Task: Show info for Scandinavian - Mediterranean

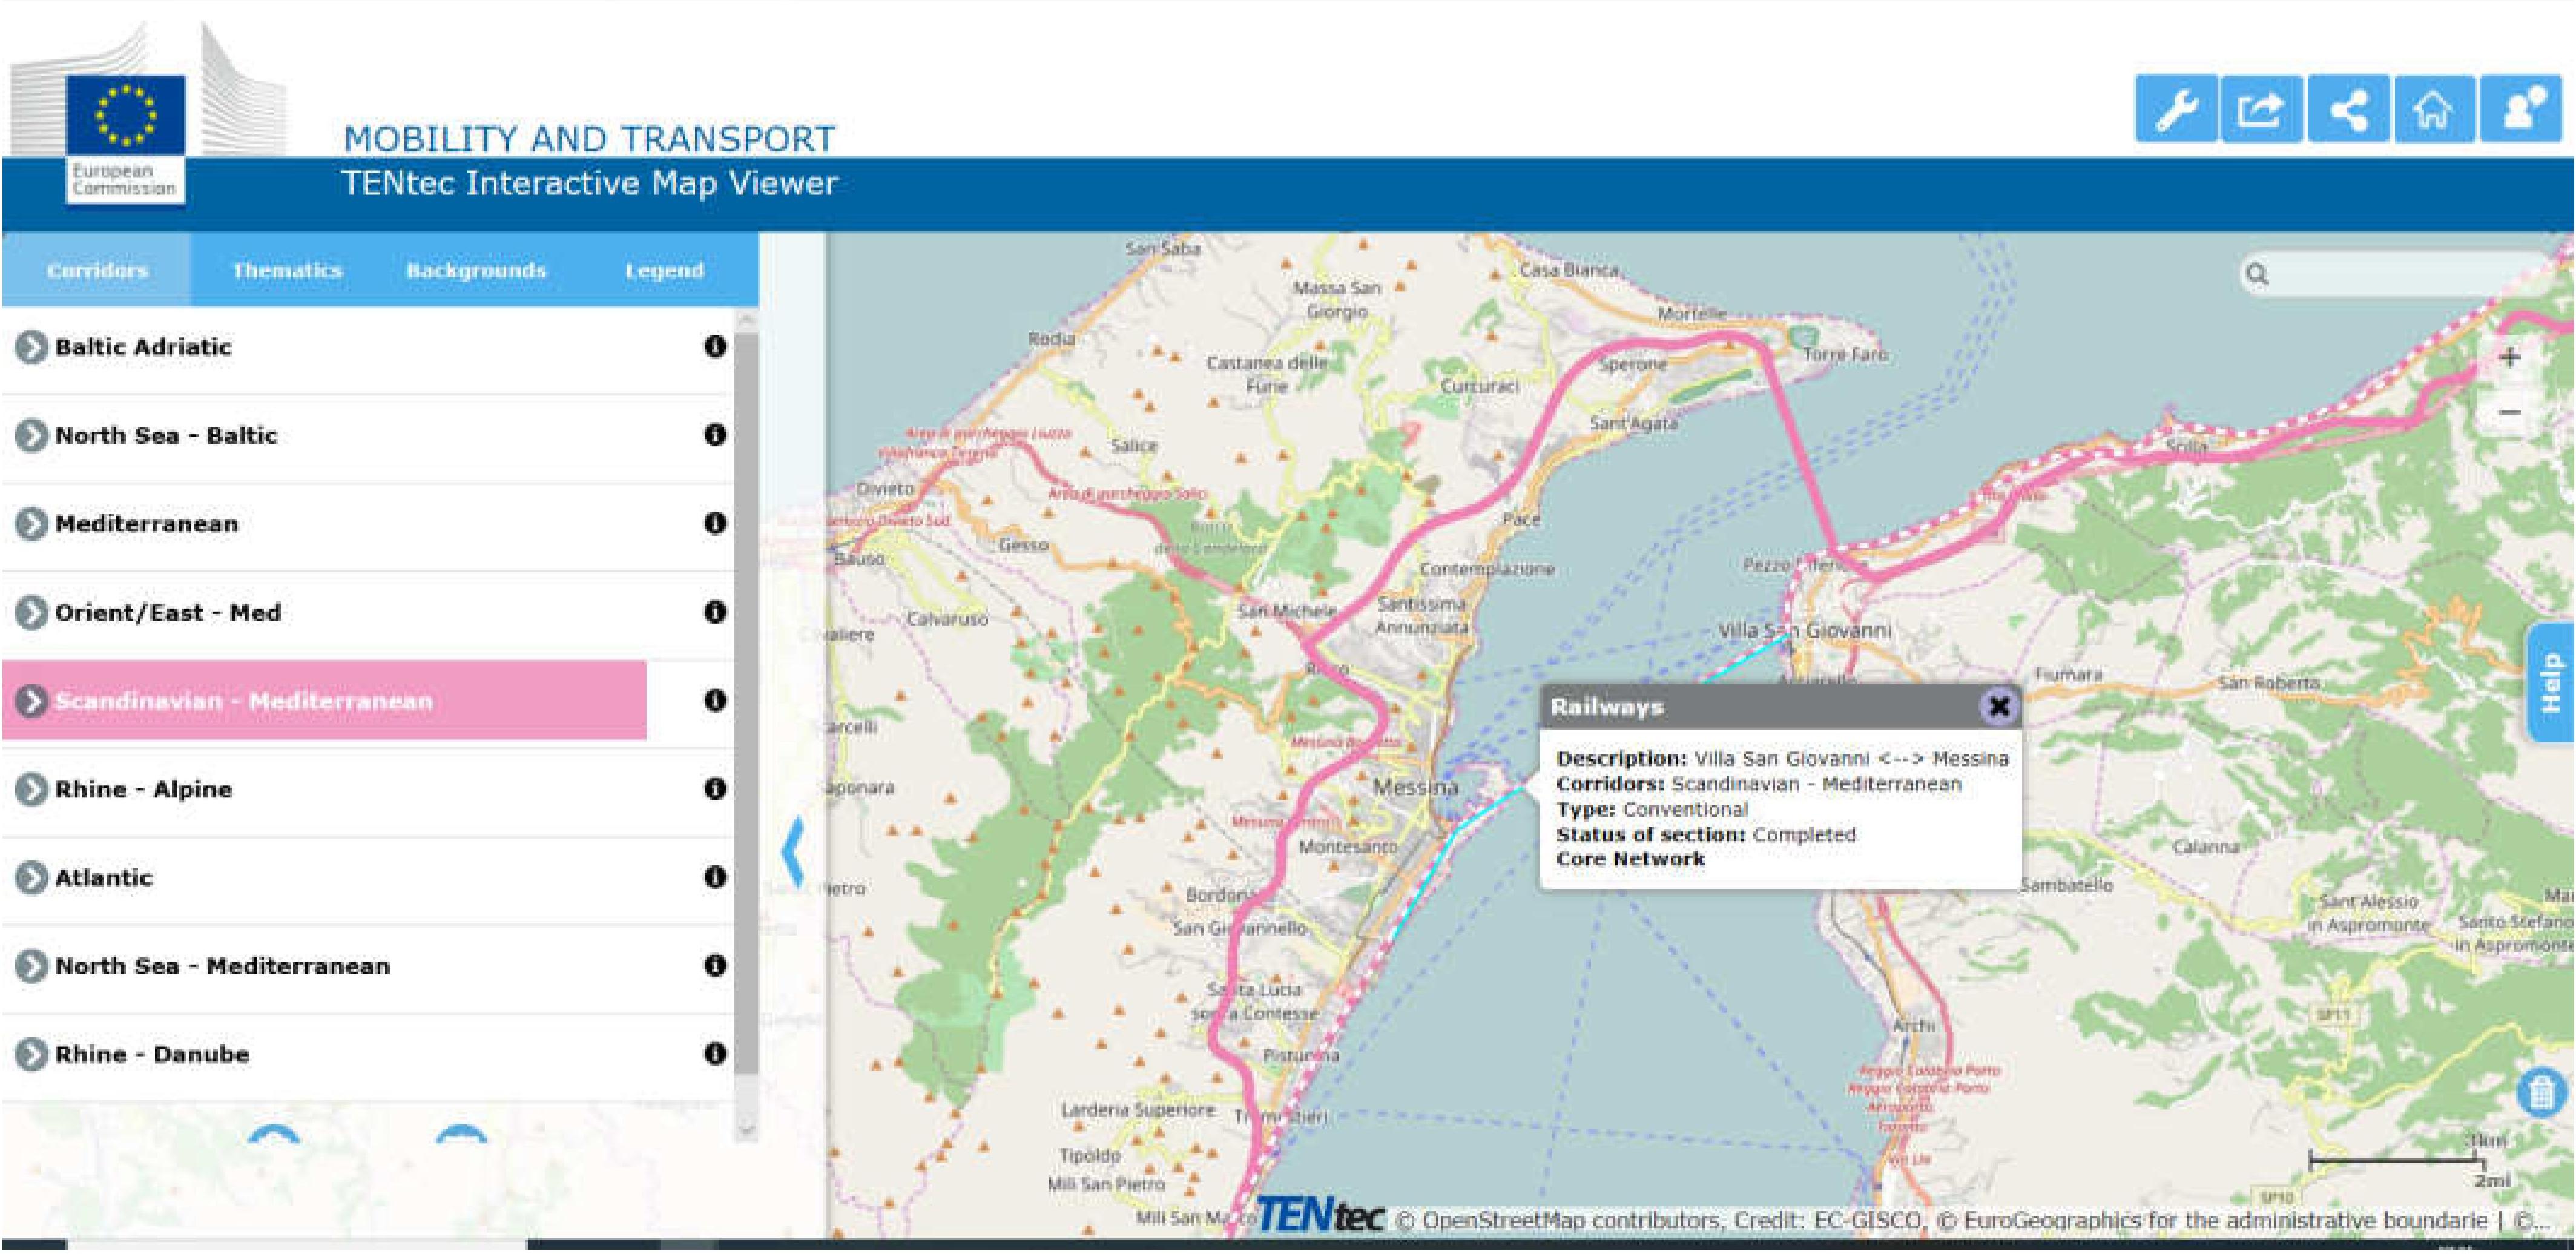Action: 714,700
